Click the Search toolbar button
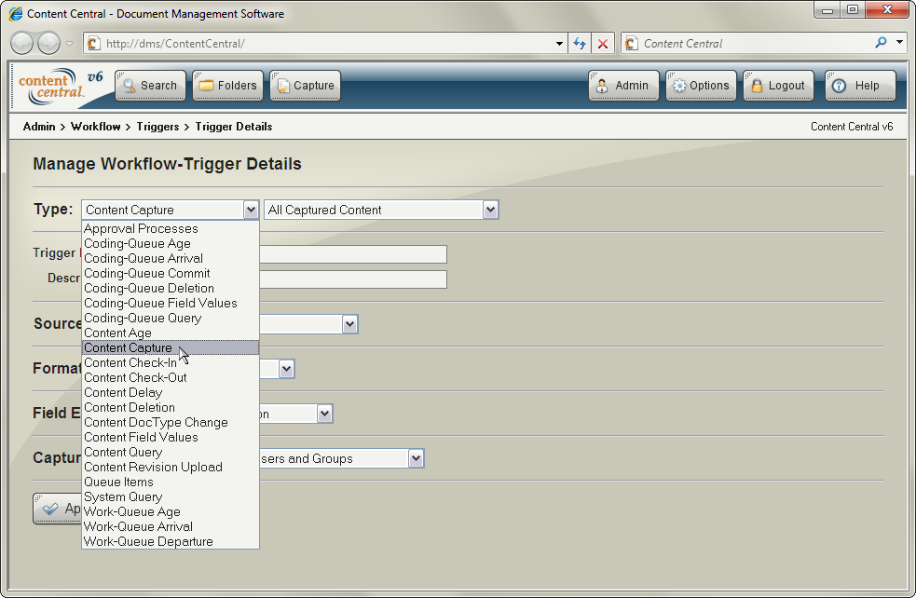 tap(150, 86)
